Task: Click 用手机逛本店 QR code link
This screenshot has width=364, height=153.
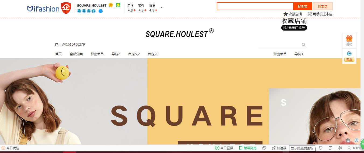Action: pos(320,14)
